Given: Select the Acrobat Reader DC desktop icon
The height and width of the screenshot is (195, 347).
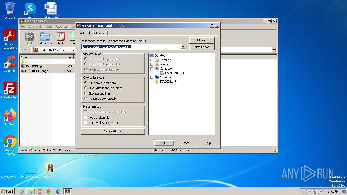Looking at the screenshot, I should tap(10, 39).
